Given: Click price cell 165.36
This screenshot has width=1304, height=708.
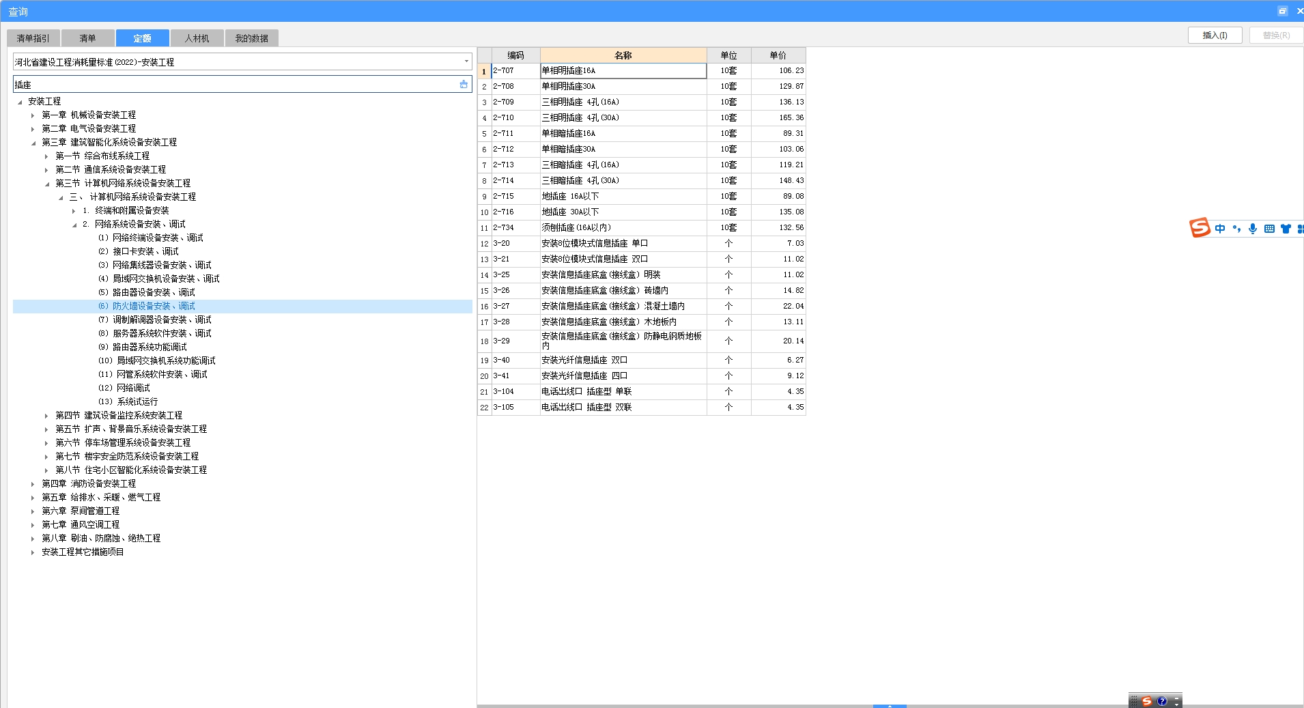Looking at the screenshot, I should [778, 117].
